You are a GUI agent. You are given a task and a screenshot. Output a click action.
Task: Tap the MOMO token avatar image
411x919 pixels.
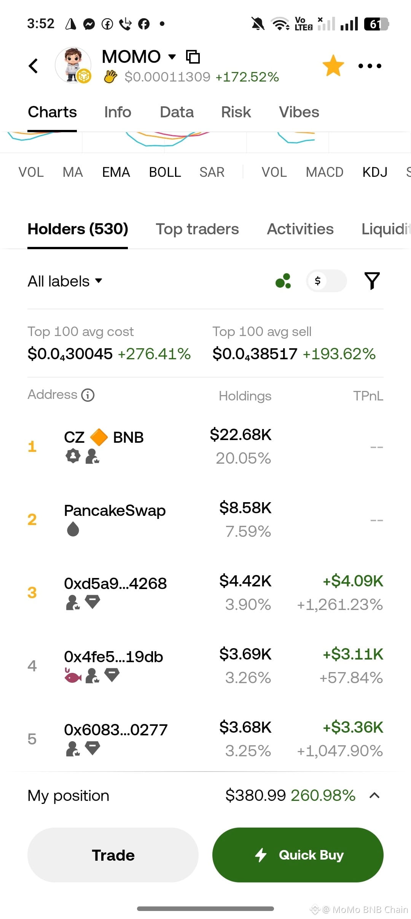[x=73, y=65]
